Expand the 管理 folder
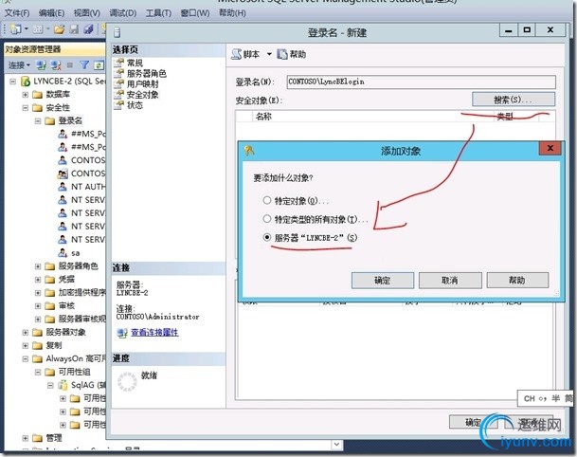The width and height of the screenshot is (577, 457). tap(25, 438)
